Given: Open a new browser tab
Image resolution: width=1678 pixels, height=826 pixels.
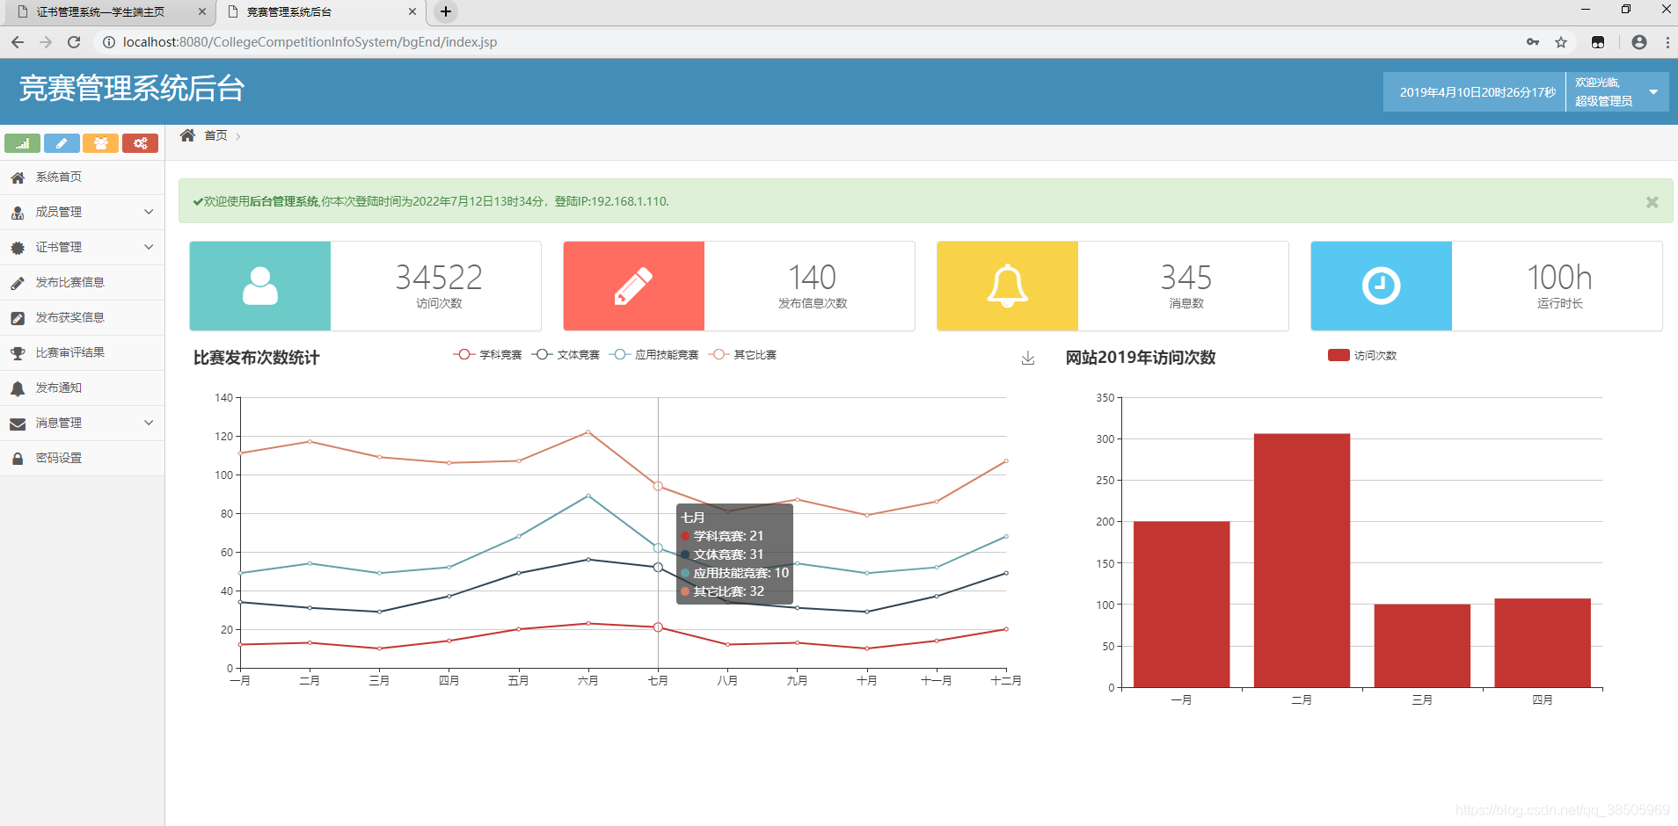Looking at the screenshot, I should point(446,12).
